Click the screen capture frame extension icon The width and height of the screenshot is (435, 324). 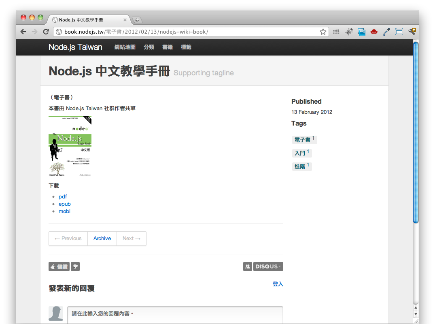[399, 32]
